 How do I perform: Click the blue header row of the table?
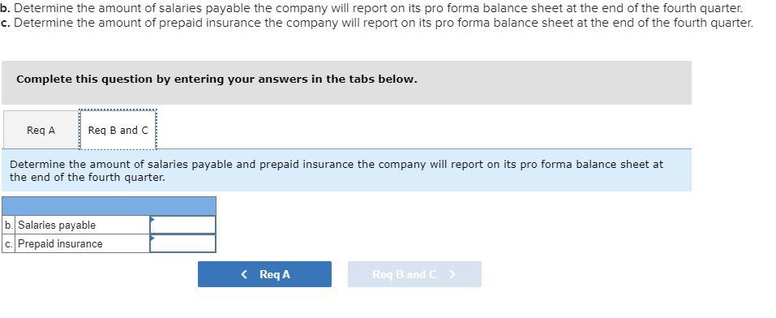click(x=109, y=206)
